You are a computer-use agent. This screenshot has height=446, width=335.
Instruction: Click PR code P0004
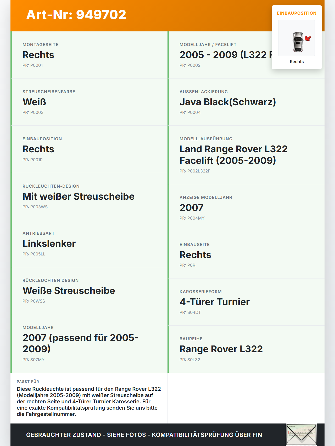click(190, 112)
